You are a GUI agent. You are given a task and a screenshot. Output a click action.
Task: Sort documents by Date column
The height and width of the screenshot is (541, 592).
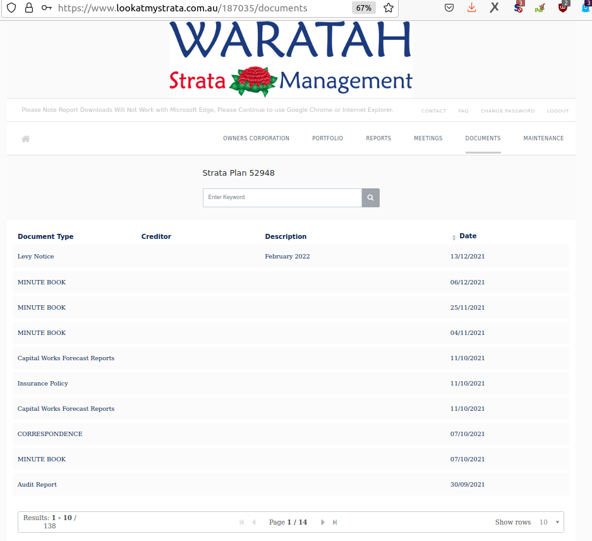point(468,236)
